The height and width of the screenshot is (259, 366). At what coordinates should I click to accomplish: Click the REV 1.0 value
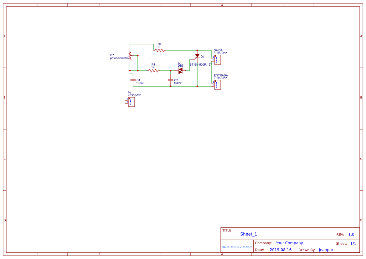(351, 234)
